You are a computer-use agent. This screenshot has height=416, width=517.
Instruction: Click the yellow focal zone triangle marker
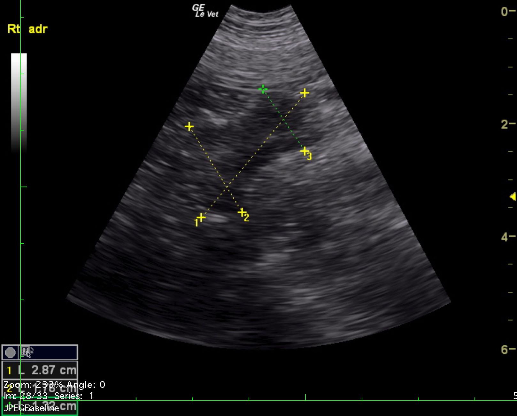click(x=513, y=196)
